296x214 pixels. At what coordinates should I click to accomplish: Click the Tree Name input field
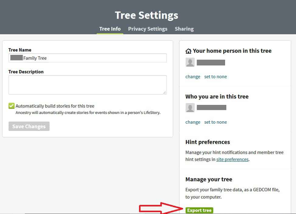(88, 58)
